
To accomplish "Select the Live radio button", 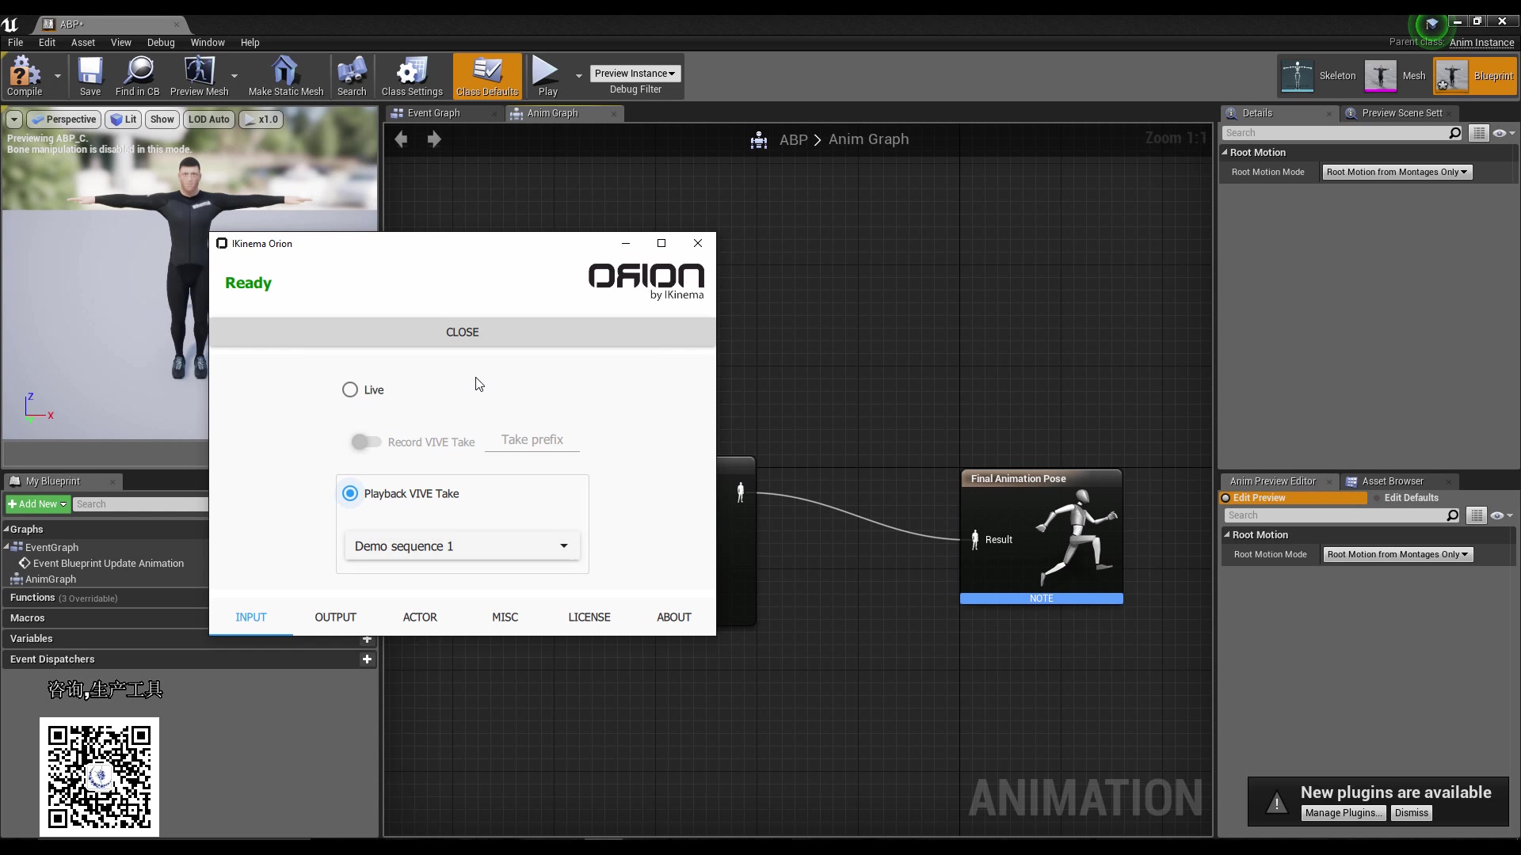I will (350, 389).
